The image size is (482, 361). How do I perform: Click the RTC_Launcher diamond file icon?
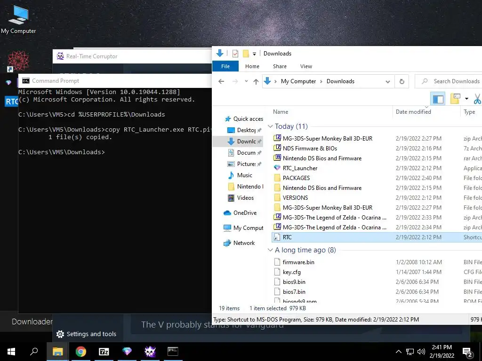(277, 168)
